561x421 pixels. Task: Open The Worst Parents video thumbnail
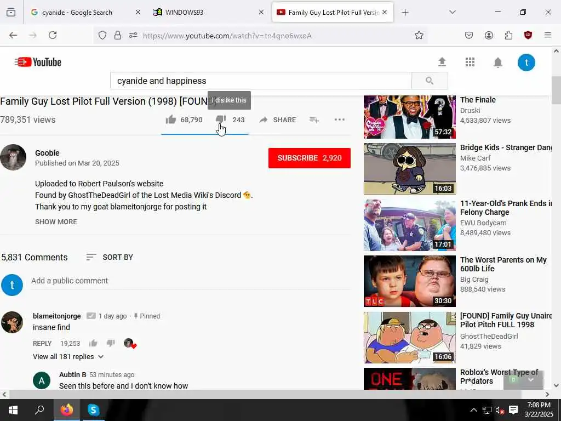(x=410, y=281)
